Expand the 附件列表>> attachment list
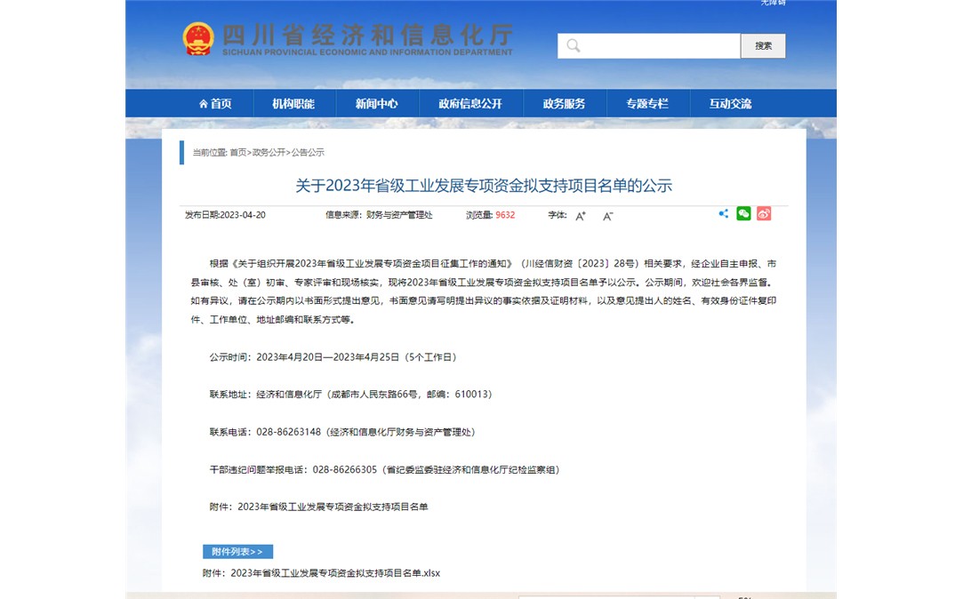963x599 pixels. pyautogui.click(x=237, y=552)
